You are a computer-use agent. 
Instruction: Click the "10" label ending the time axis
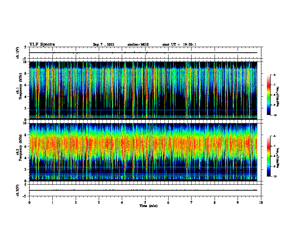(261, 203)
